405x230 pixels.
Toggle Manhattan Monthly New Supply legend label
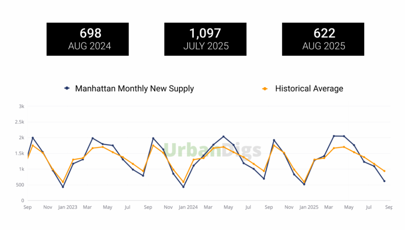pos(134,88)
